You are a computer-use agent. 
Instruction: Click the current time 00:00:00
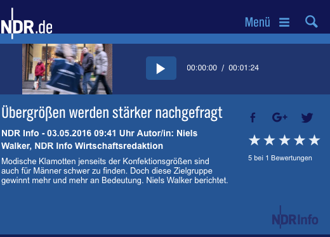(x=202, y=68)
